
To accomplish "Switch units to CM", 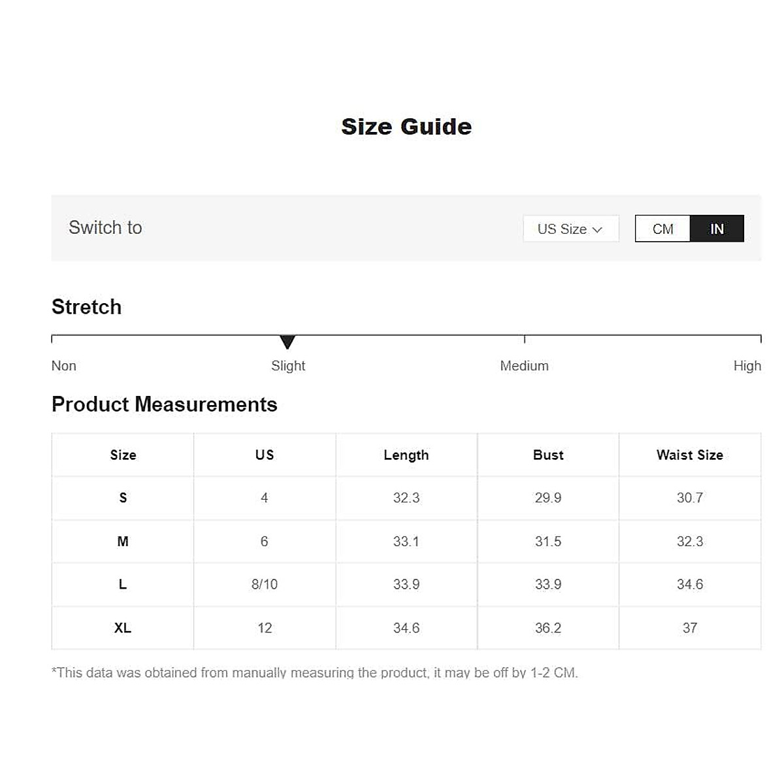I will click(662, 229).
